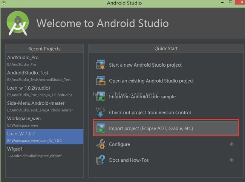This screenshot has width=245, height=182.
Task: Choose Check out project from Version Control
Action: tap(150, 113)
